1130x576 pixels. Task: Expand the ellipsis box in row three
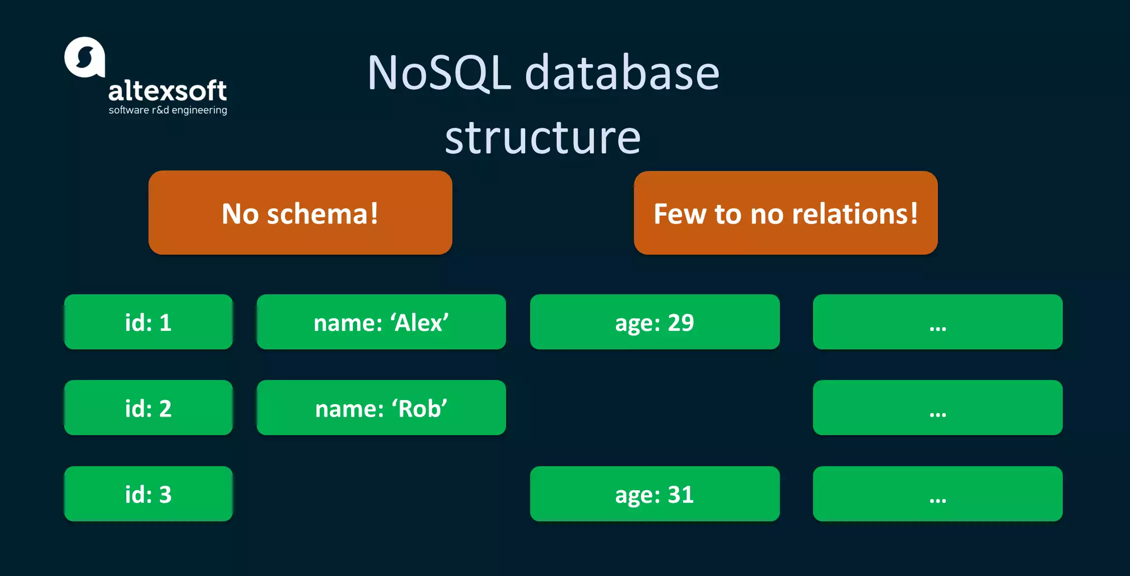click(938, 494)
